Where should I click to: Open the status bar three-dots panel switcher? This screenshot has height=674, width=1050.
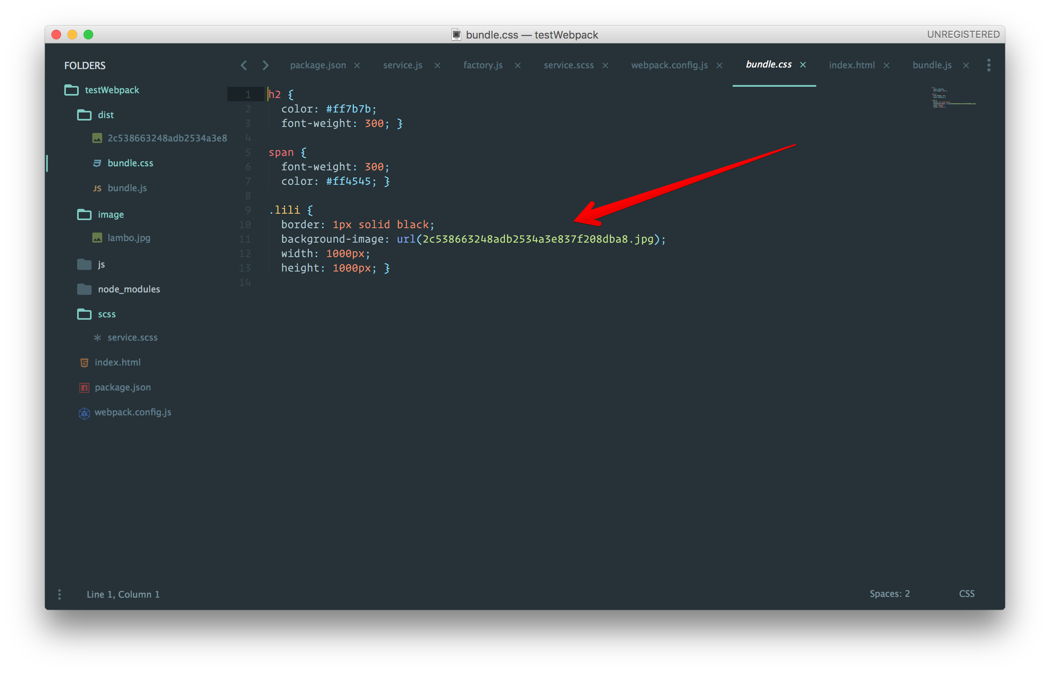point(59,594)
